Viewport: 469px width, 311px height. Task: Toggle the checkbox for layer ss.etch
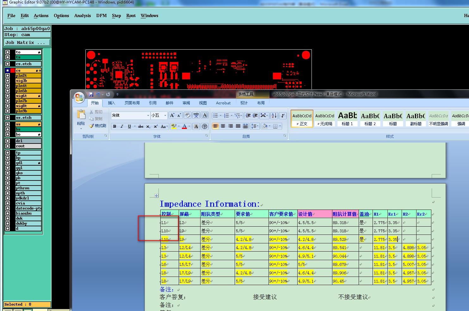coord(8,118)
